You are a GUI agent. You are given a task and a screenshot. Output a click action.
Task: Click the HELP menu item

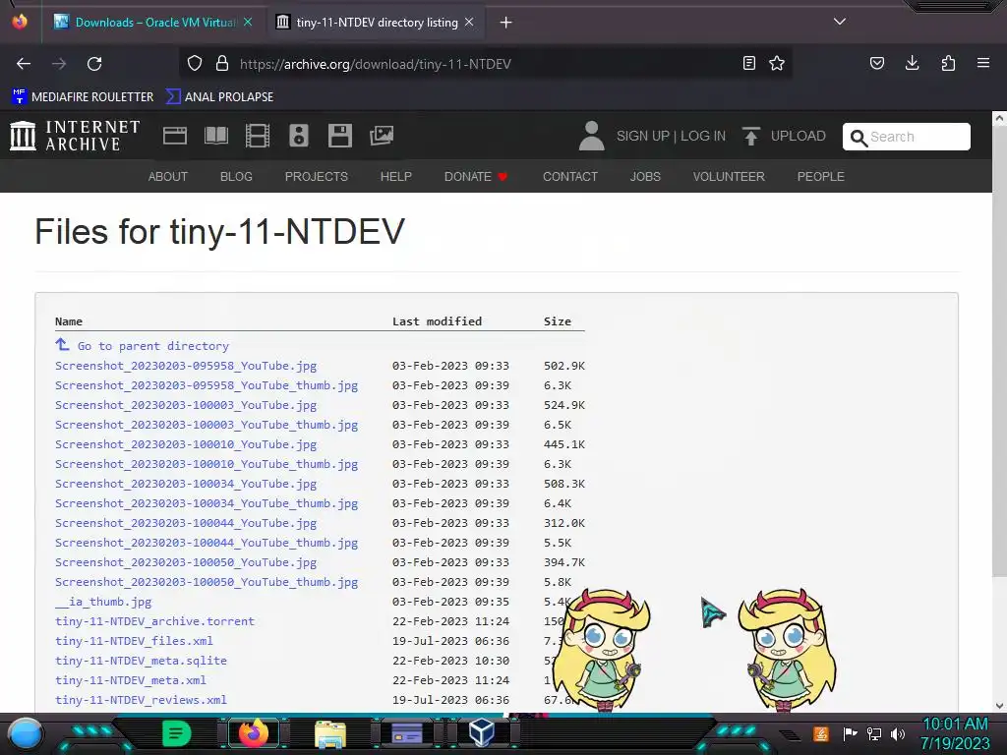395,177
